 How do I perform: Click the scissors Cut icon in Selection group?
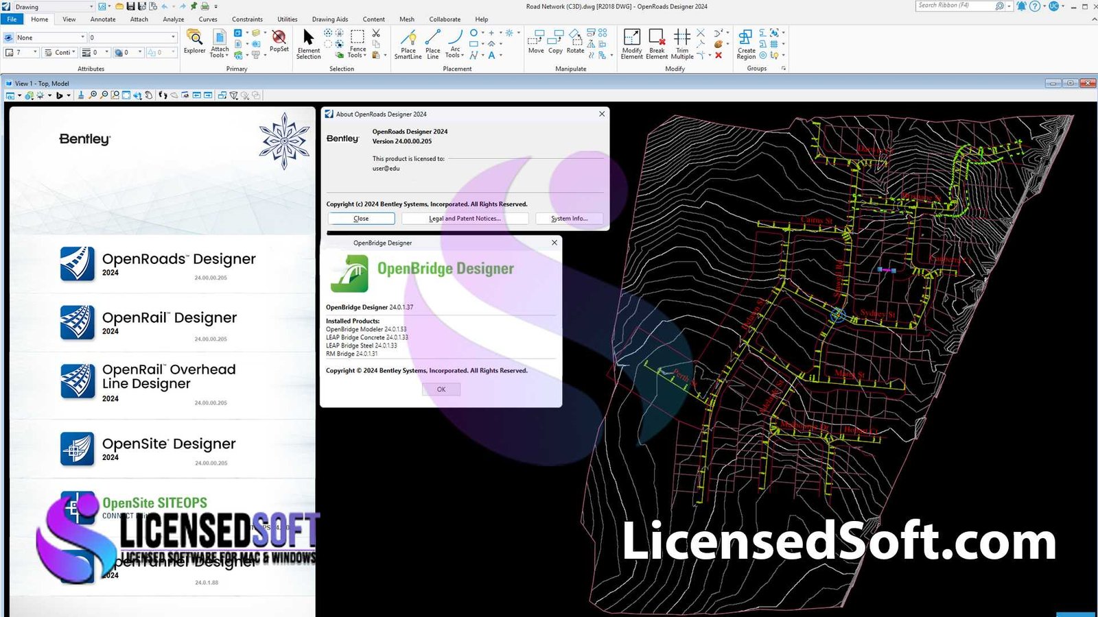tap(376, 33)
